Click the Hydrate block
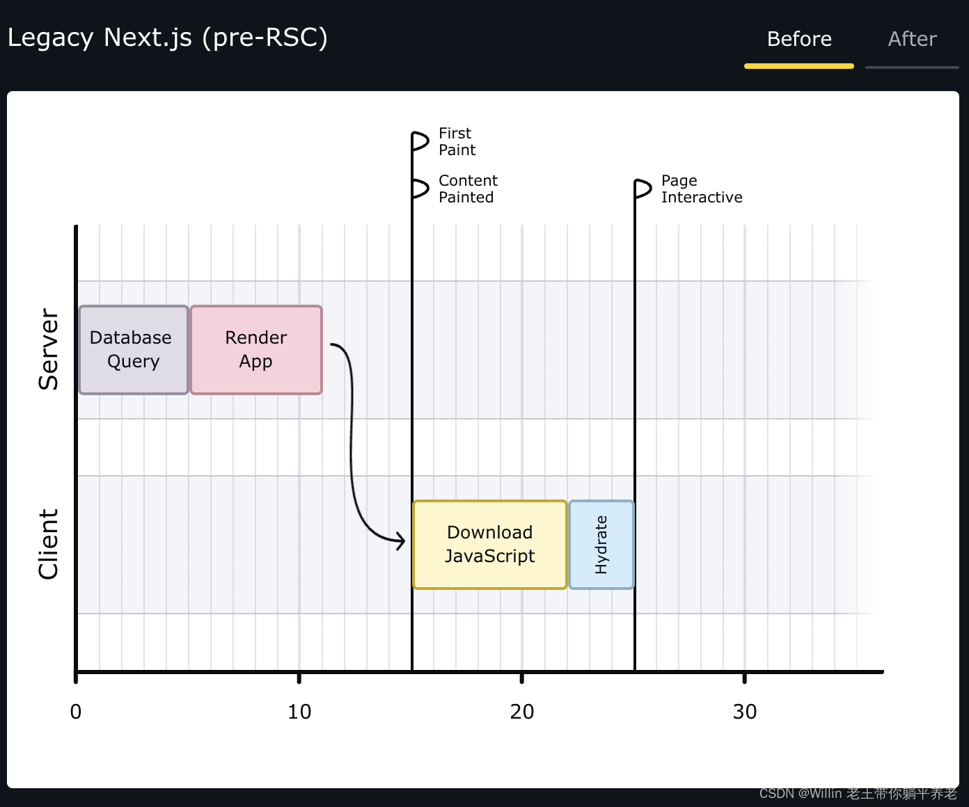 coord(601,545)
